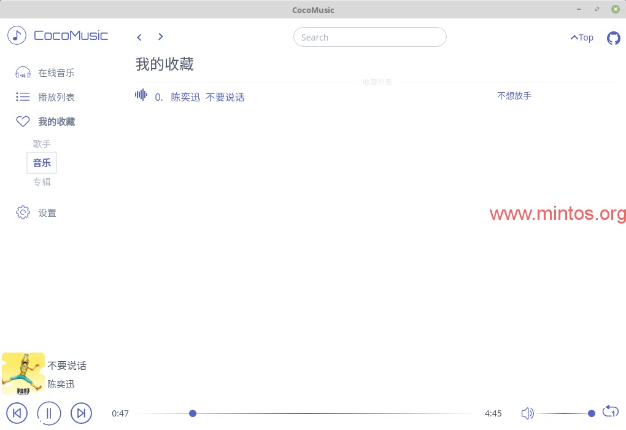Click the sound wave icon beside track 0
This screenshot has width=626, height=430.
141,95
